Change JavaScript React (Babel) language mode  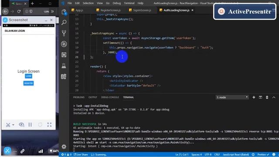[x=236, y=155]
